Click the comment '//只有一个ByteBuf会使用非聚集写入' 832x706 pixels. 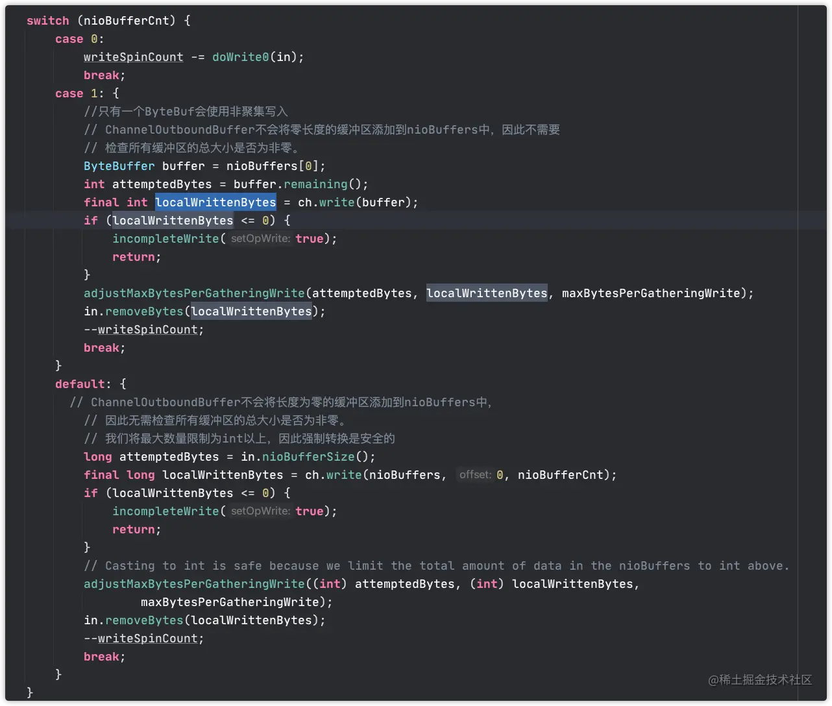[186, 112]
